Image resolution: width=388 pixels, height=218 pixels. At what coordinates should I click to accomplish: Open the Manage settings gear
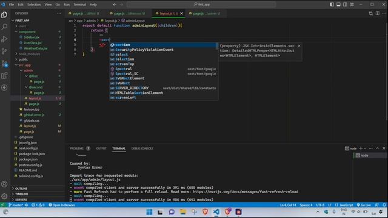click(4, 196)
